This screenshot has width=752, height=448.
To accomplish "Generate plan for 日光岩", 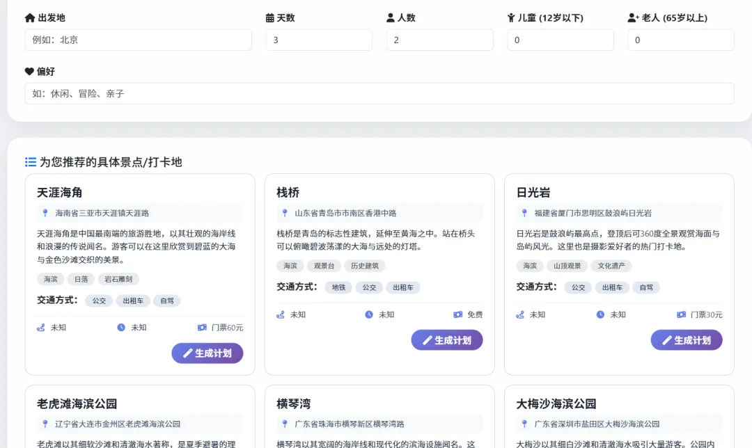I will [687, 340].
